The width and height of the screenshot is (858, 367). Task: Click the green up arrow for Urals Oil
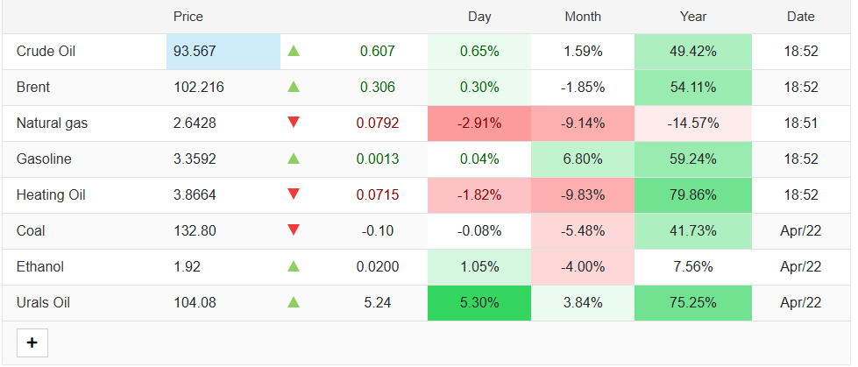[294, 302]
